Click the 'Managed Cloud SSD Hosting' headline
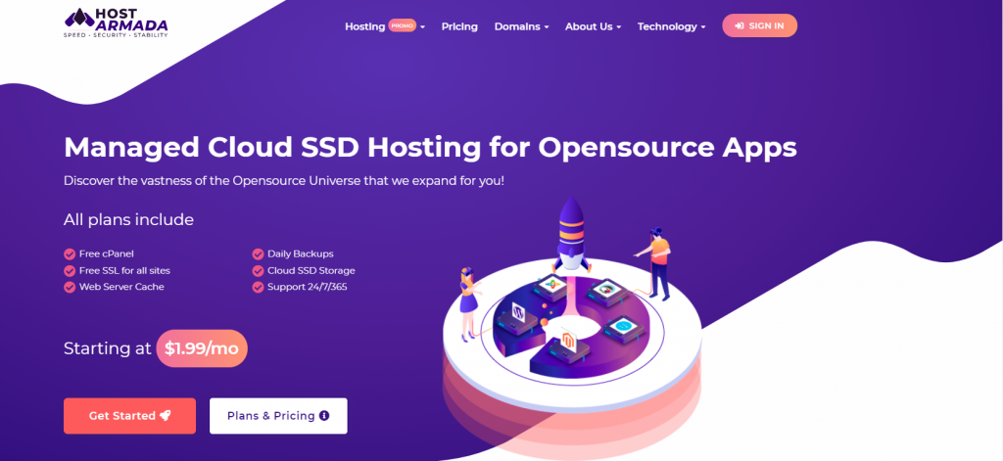This screenshot has width=1003, height=461. 431,148
